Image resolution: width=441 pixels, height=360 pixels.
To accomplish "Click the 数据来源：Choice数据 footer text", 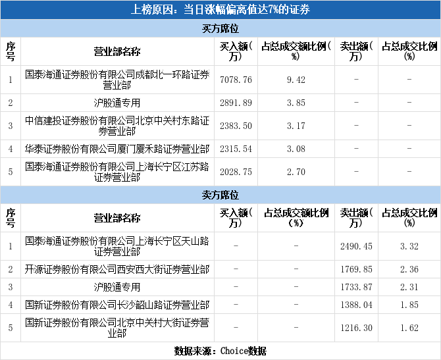I will click(x=220, y=351).
